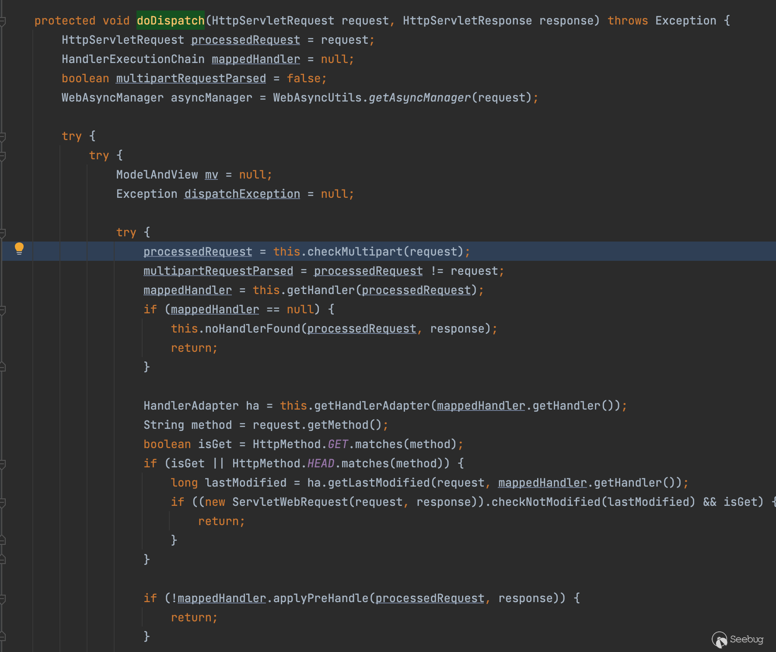Image resolution: width=776 pixels, height=652 pixels.
Task: Click the highlighted doDispatch method name
Action: point(171,21)
